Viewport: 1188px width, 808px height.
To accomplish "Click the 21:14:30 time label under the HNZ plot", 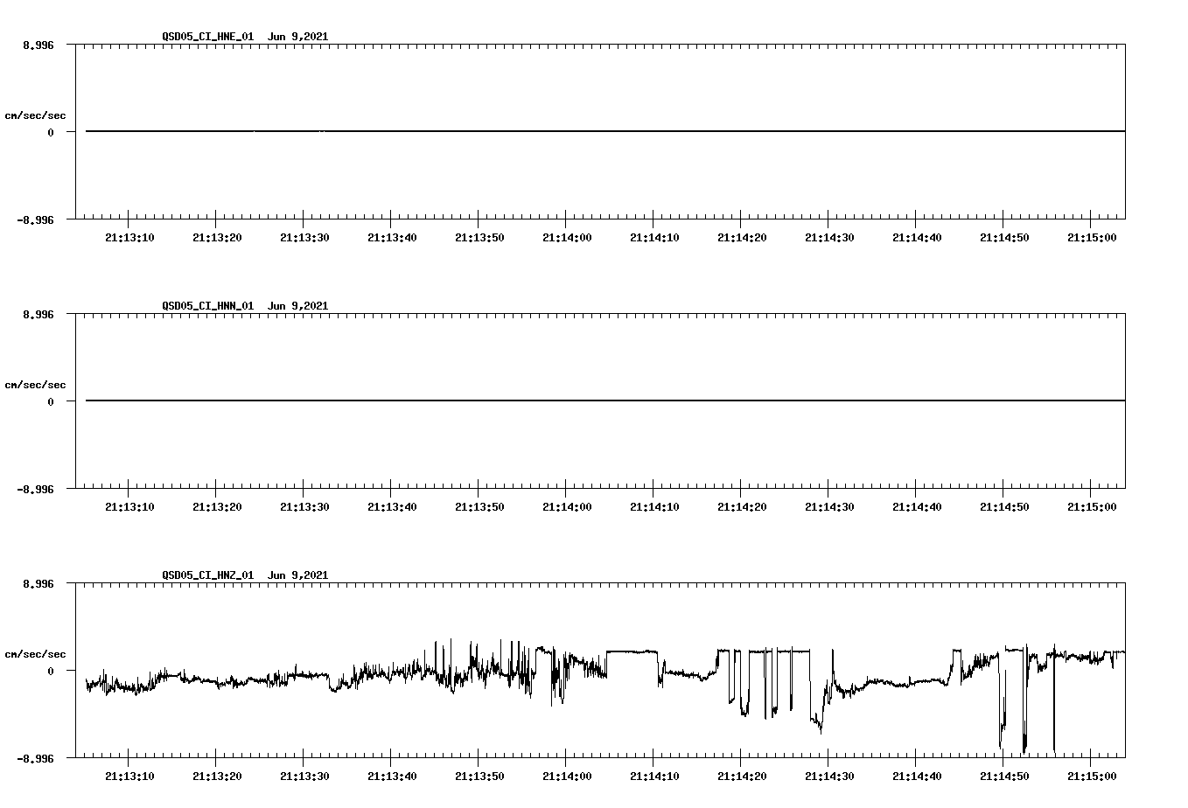I will 829,777.
